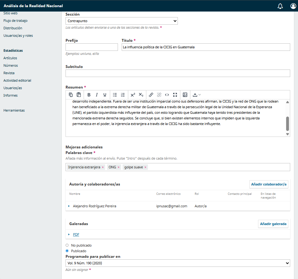The width and height of the screenshot is (298, 279).
Task: Click the insert link icon
Action: tap(151, 95)
